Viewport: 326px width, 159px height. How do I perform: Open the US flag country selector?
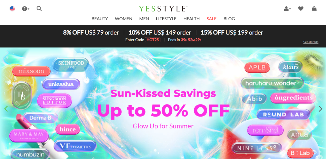[12, 9]
